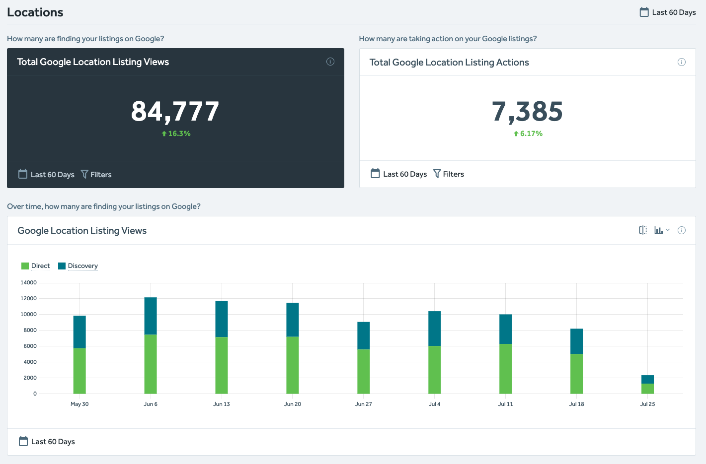Screen dimensions: 706x464
Task: Click the Last 60 Days label under the chart
Action: (53, 441)
